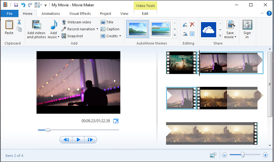Click the Add videos and photos icon
The image size is (274, 162).
36,25
